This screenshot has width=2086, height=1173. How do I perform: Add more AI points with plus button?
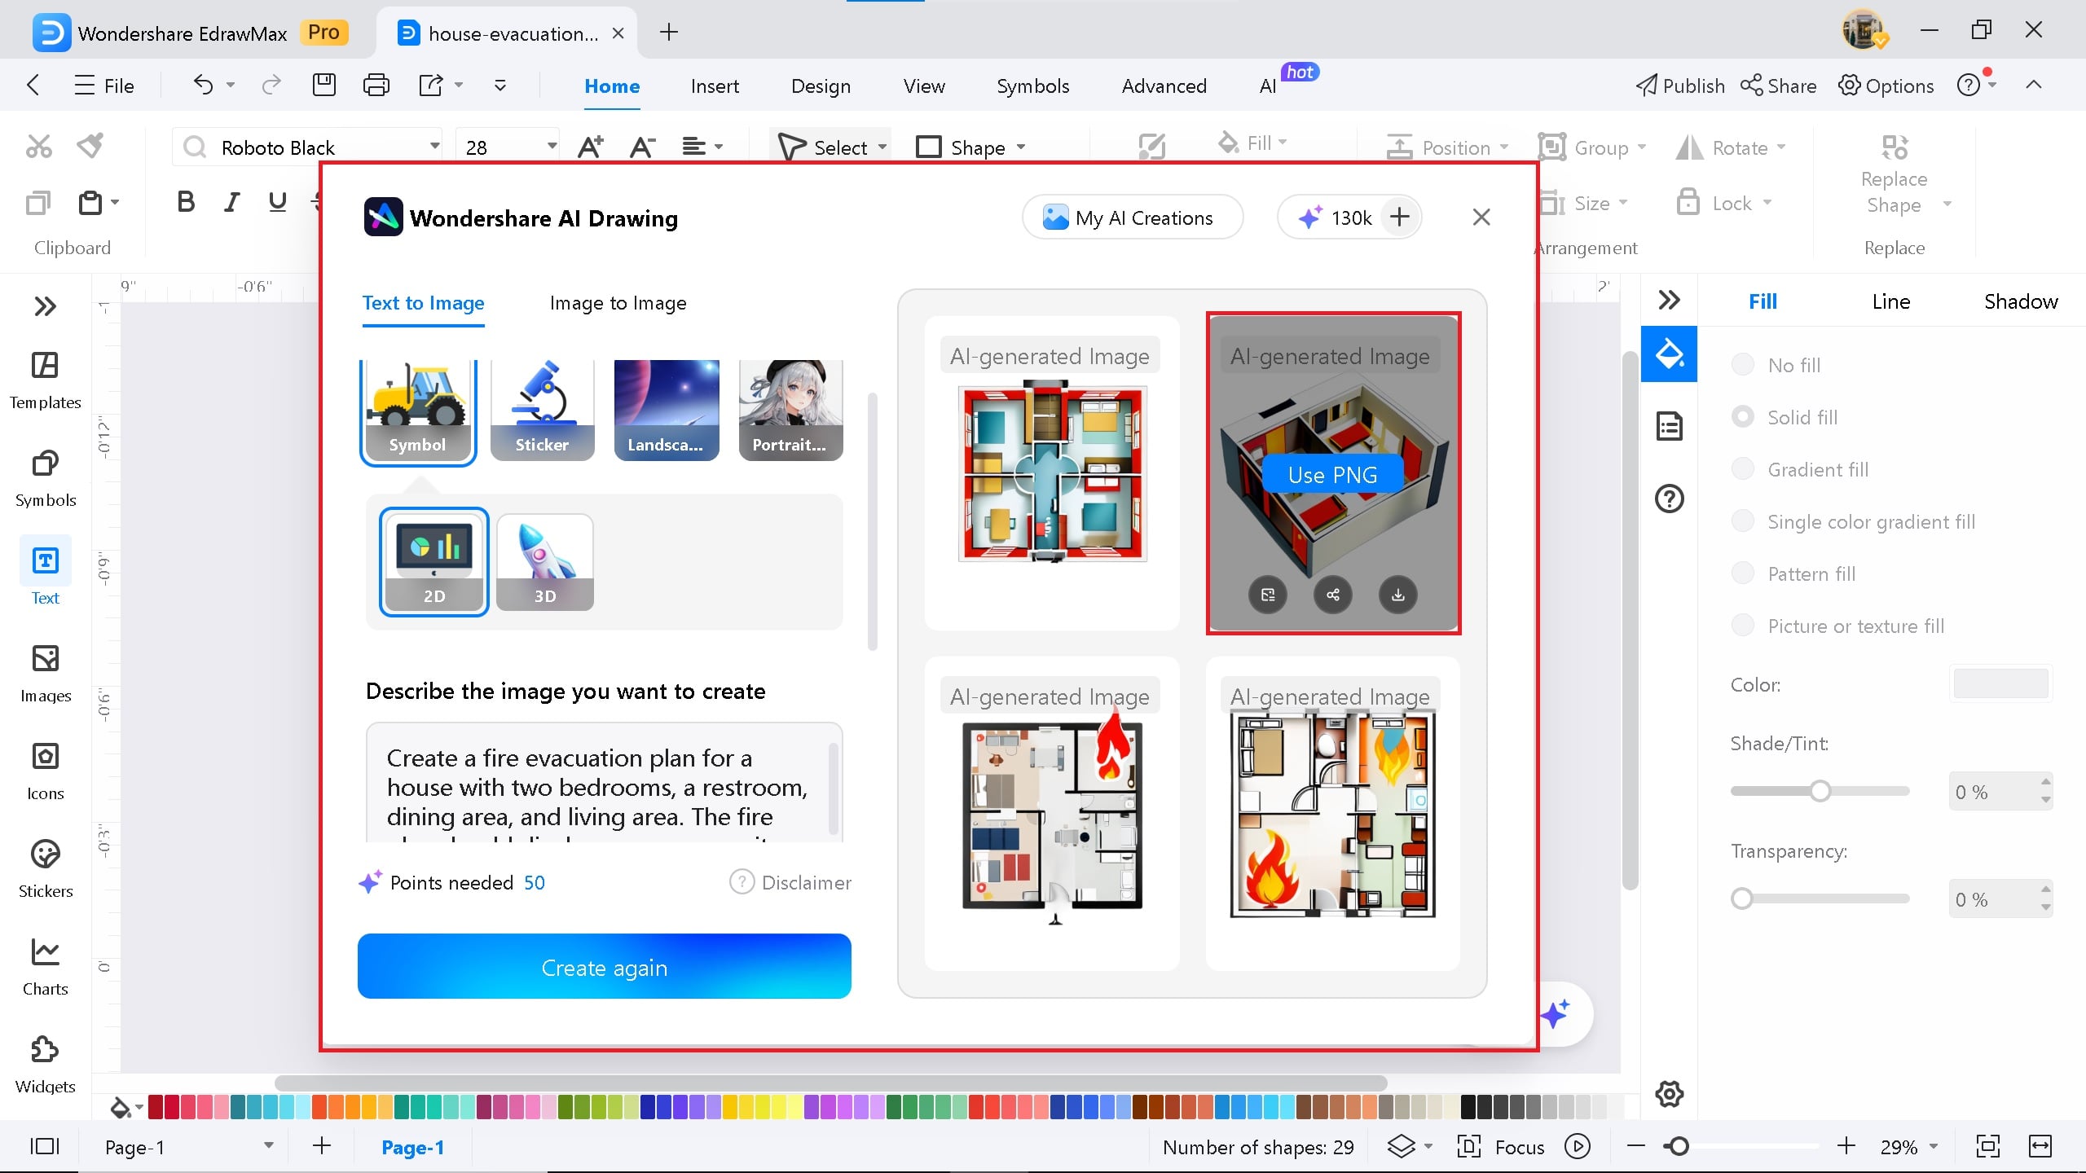tap(1399, 217)
